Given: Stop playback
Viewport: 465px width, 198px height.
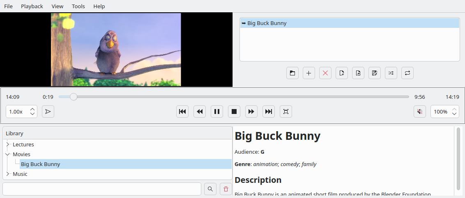Looking at the screenshot, I should [234, 112].
